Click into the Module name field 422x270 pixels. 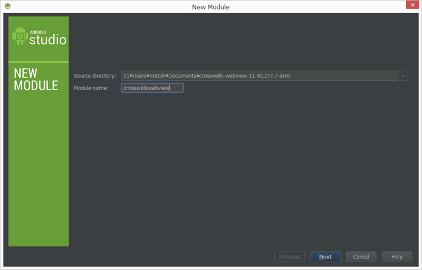click(152, 88)
